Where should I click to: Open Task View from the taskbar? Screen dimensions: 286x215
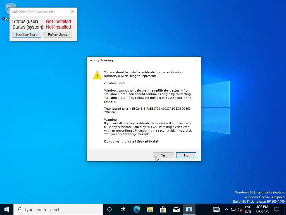[x=123, y=209]
